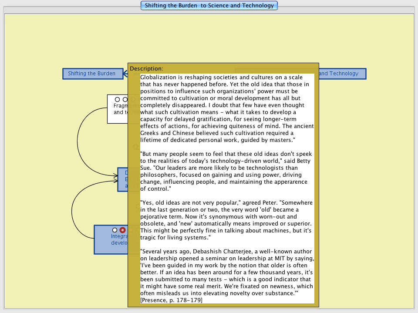Viewport: 418px width, 313px height.
Task: Select first radio circle in white Fragmented node
Action: pos(117,100)
